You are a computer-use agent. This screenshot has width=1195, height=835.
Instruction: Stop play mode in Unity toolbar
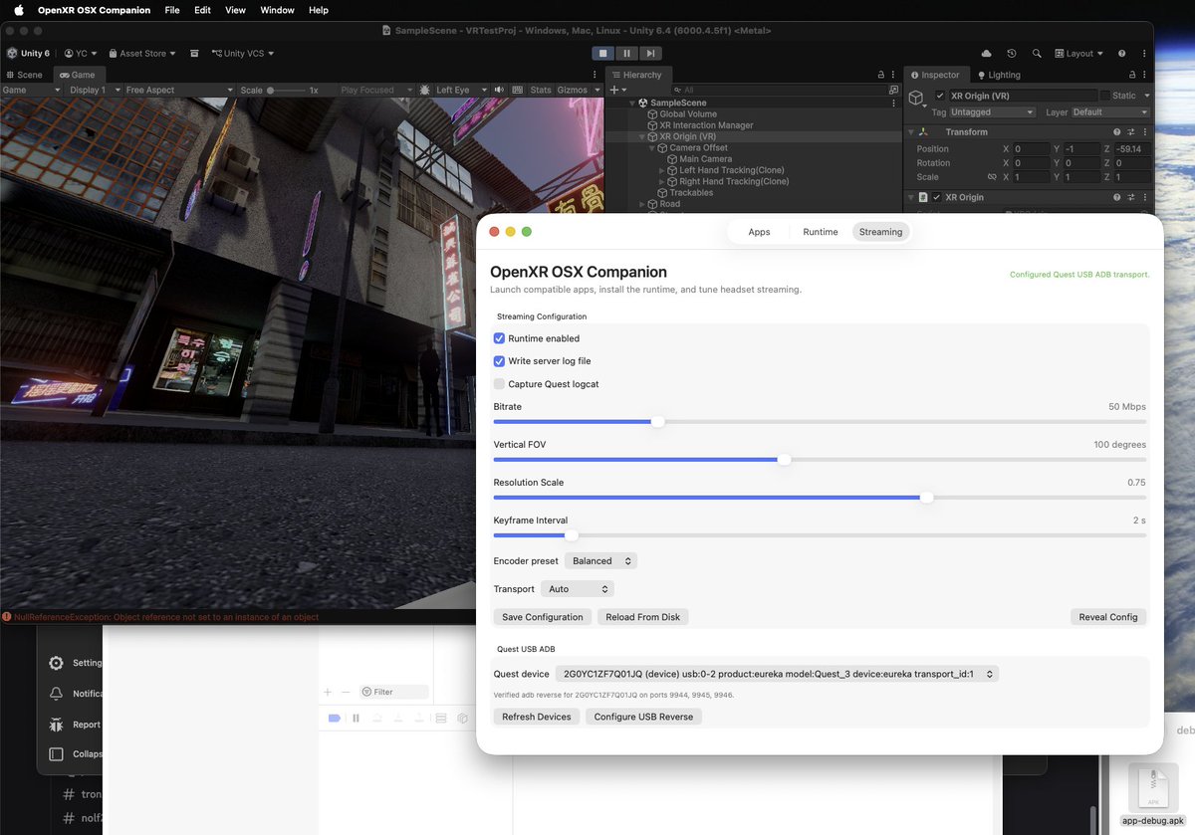(602, 53)
